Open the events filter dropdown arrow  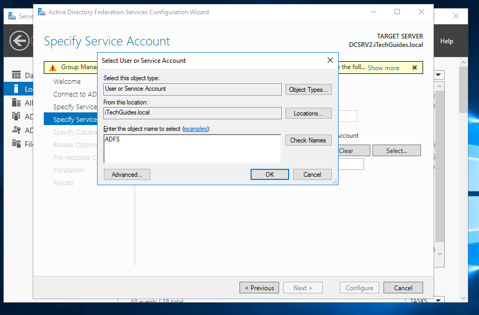click(438, 74)
